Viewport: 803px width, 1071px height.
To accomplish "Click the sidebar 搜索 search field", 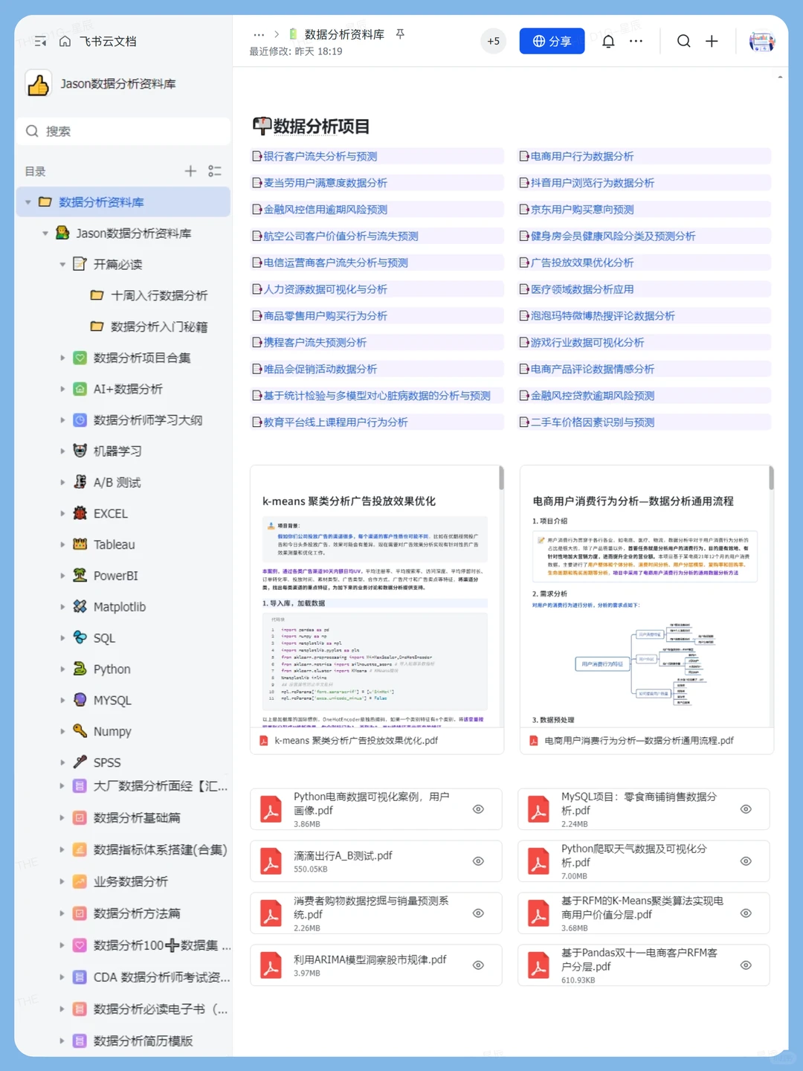I will pos(123,131).
